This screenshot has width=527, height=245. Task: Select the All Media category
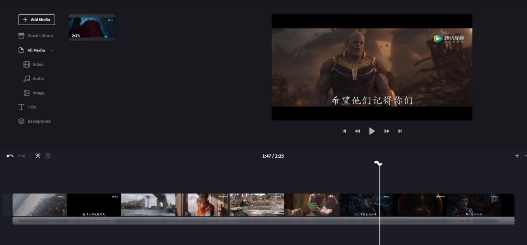36,50
